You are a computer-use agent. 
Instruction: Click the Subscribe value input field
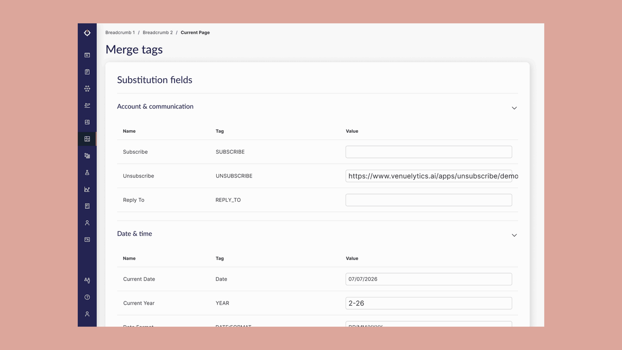pos(429,152)
